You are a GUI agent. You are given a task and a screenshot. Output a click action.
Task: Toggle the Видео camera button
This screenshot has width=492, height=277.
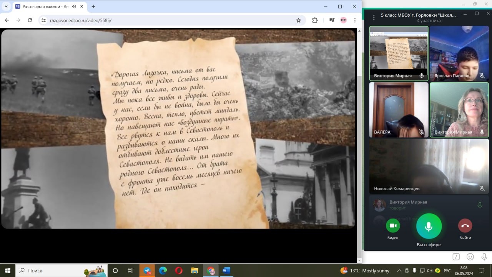click(x=393, y=226)
